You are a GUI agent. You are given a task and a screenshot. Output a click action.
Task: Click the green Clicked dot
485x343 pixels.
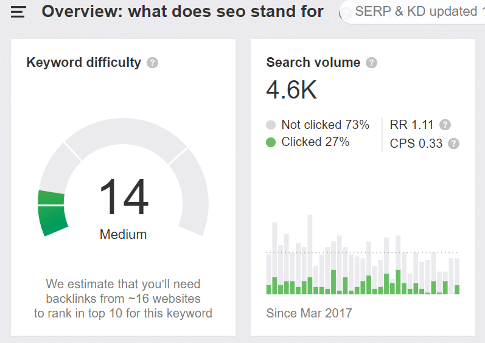click(271, 142)
